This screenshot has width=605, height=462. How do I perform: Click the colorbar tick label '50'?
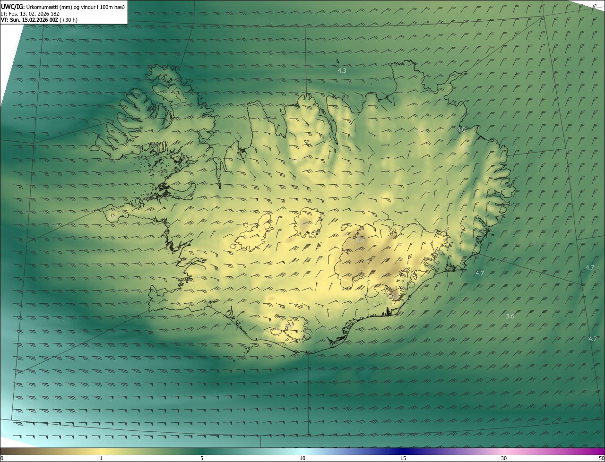click(x=601, y=458)
